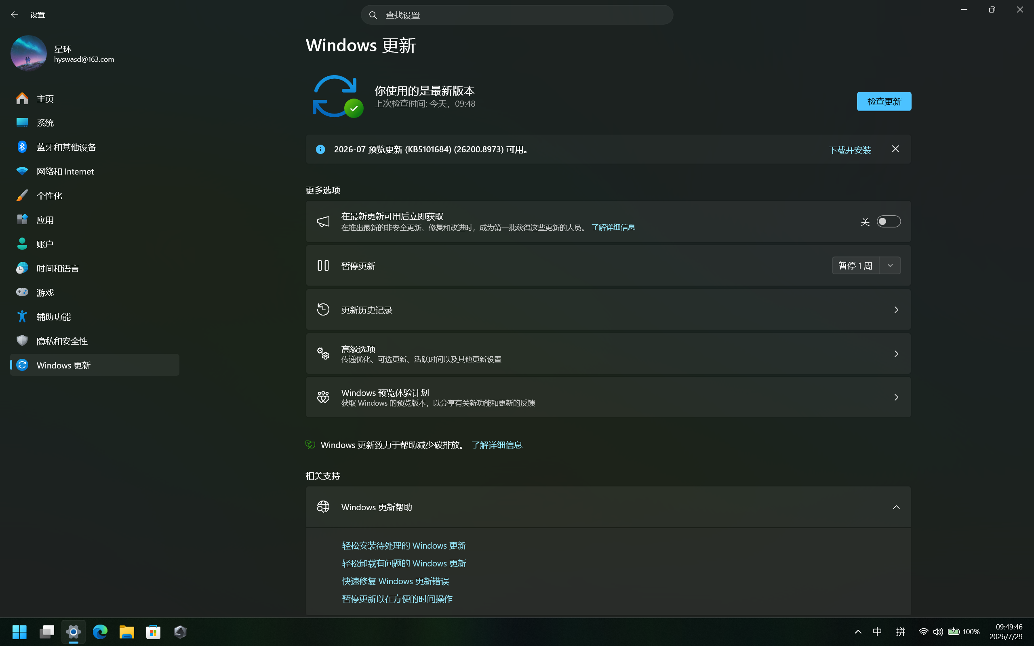Click the user profile avatar picture
Screen dimensions: 1034x646
29,53
